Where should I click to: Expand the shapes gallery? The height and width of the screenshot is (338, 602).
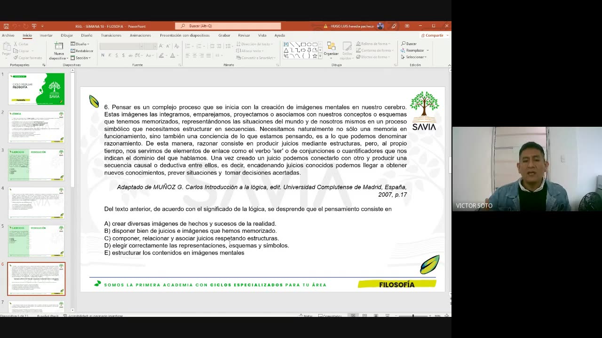coord(320,56)
